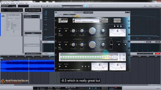Click the FG Comp gain reduction VU meter
Viewport: 161px width, 90px height.
(x=117, y=33)
